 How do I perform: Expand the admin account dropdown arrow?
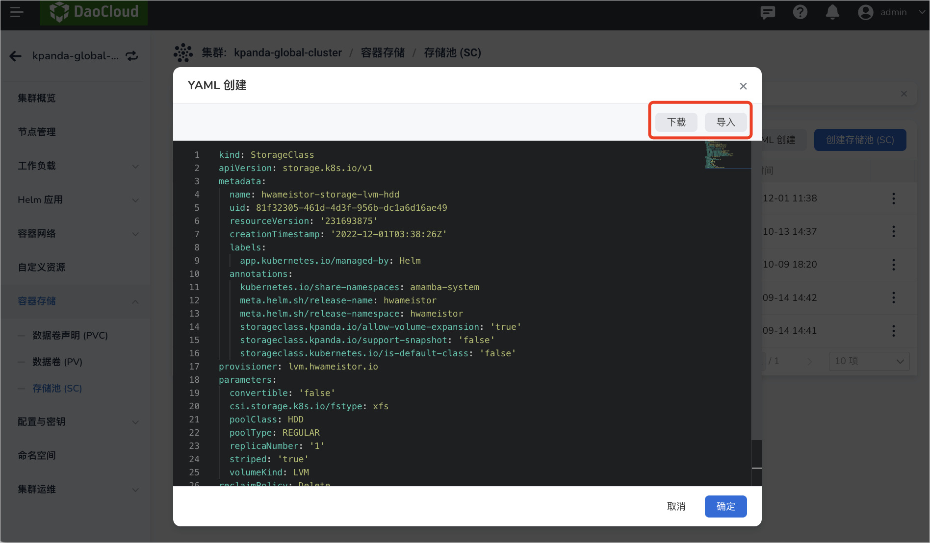pos(922,12)
